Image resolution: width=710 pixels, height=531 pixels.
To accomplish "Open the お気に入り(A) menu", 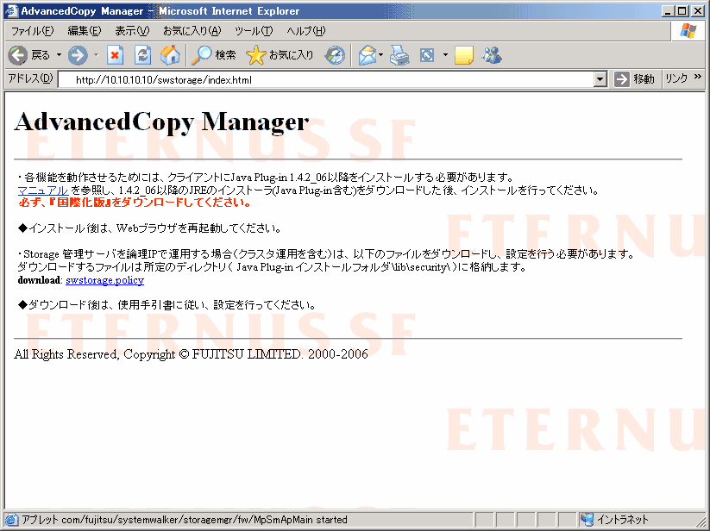I will coord(192,31).
